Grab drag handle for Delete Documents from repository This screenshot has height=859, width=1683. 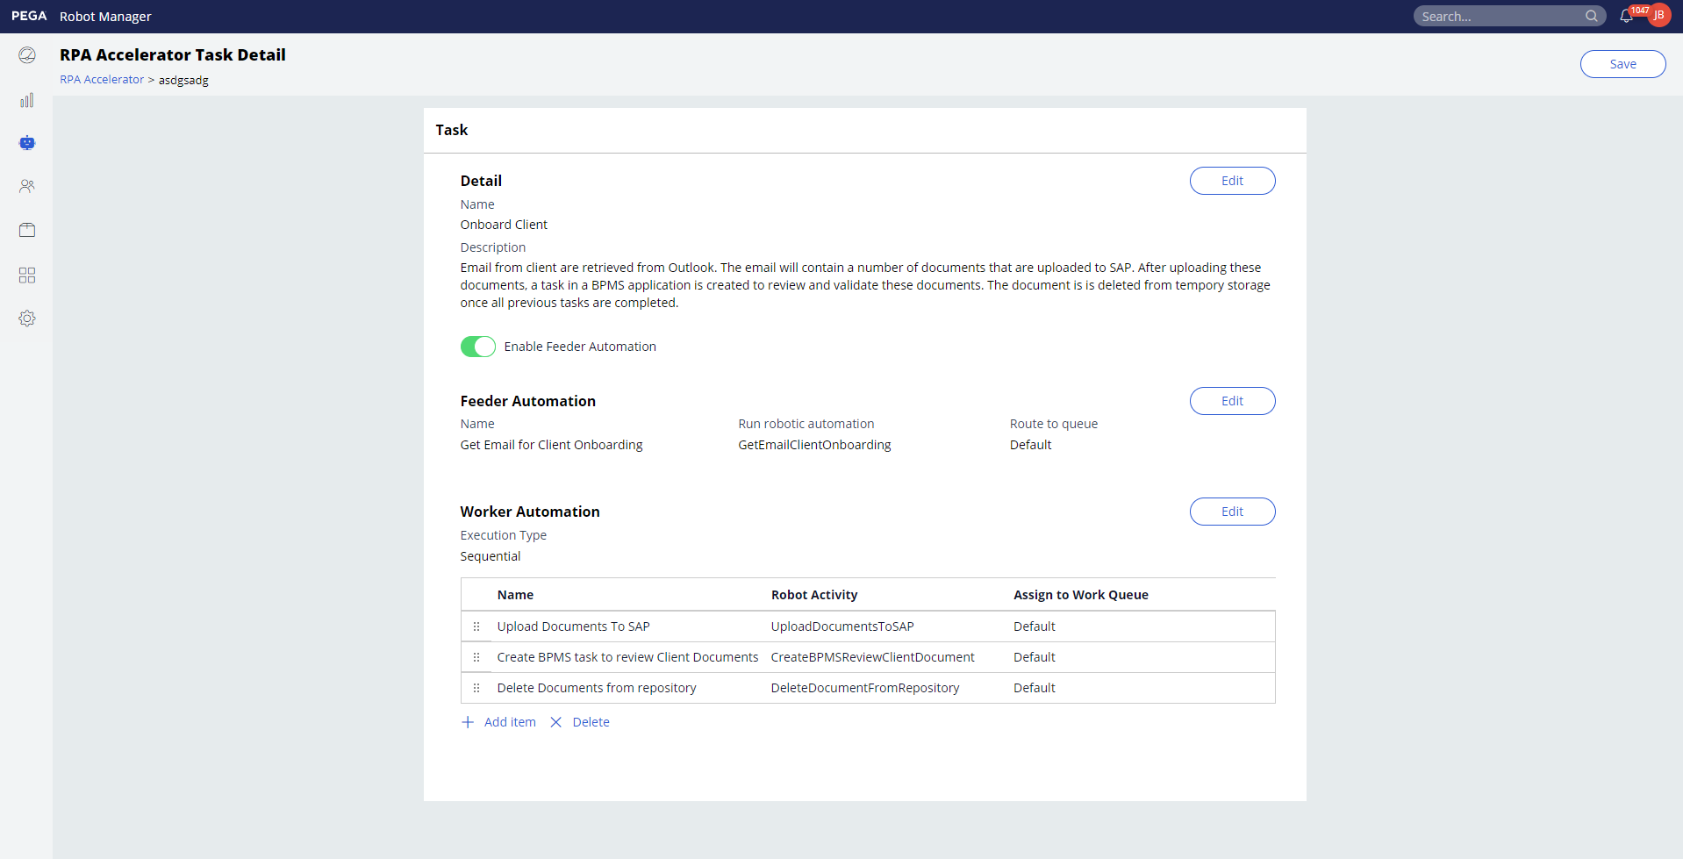coord(476,688)
